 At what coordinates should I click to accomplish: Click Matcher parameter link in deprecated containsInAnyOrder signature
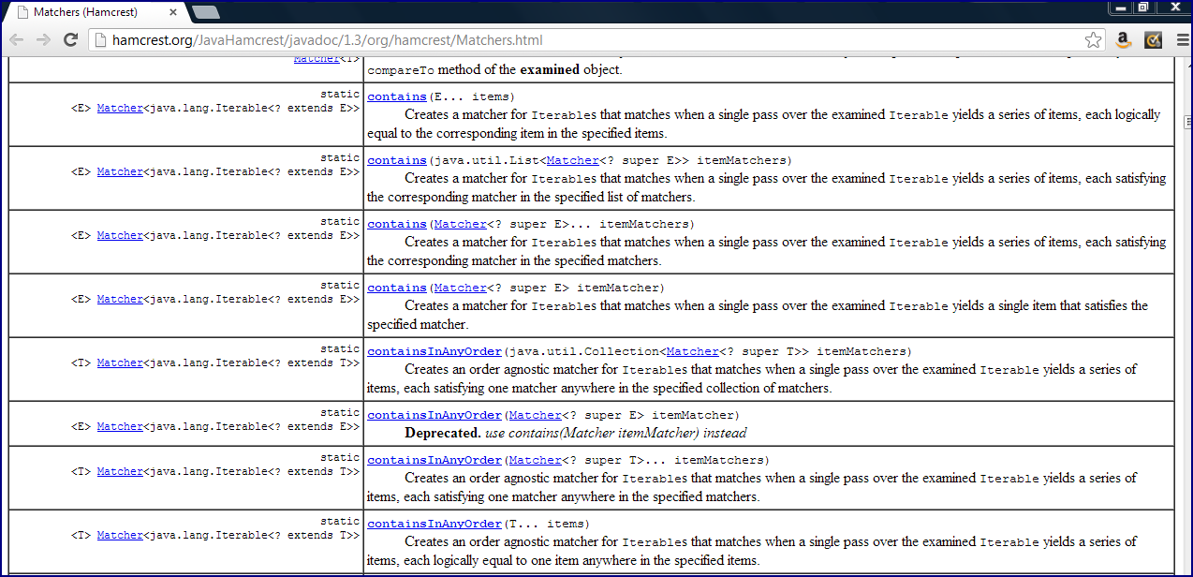coord(536,415)
